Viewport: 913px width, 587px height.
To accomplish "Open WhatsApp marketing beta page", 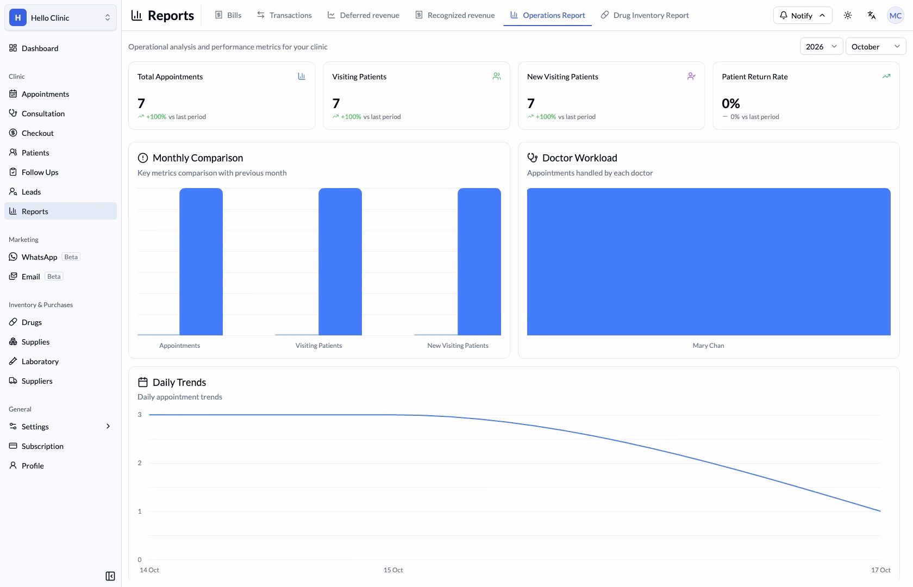I will coord(60,257).
